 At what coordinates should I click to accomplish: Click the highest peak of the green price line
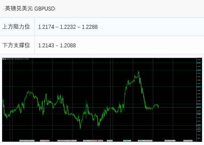pyautogui.click(x=139, y=71)
